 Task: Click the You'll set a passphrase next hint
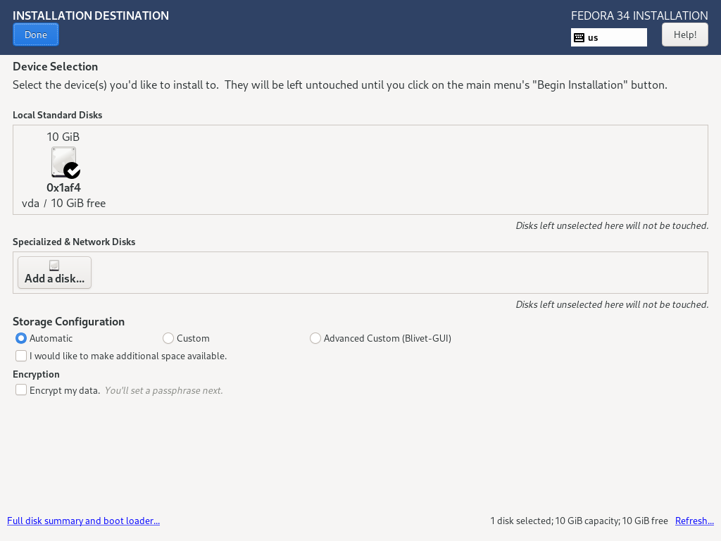(x=163, y=390)
